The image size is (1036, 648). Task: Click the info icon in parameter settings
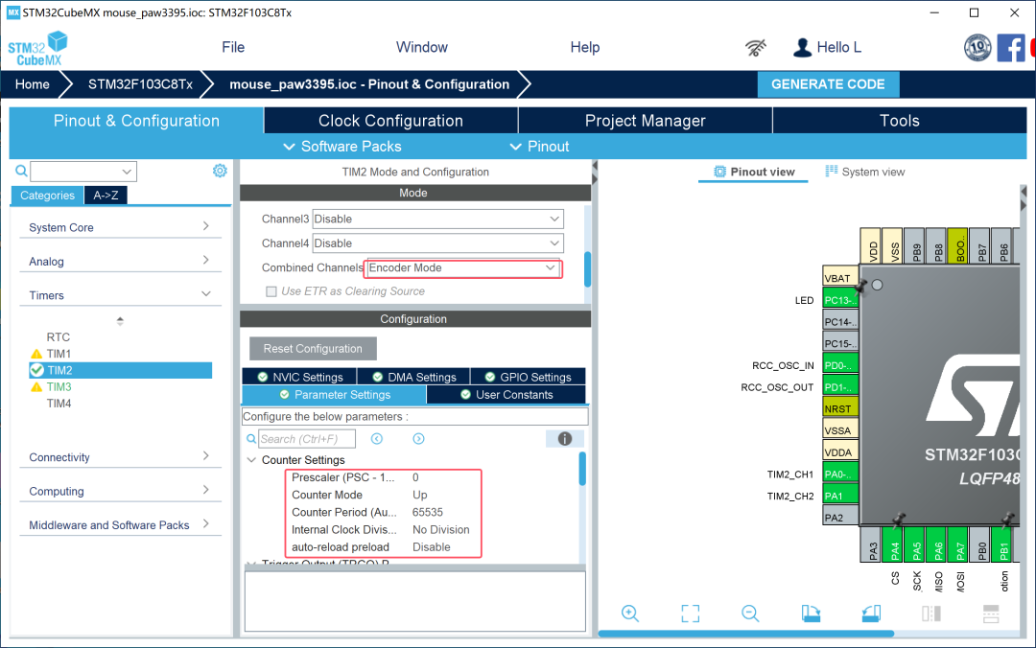tap(565, 439)
